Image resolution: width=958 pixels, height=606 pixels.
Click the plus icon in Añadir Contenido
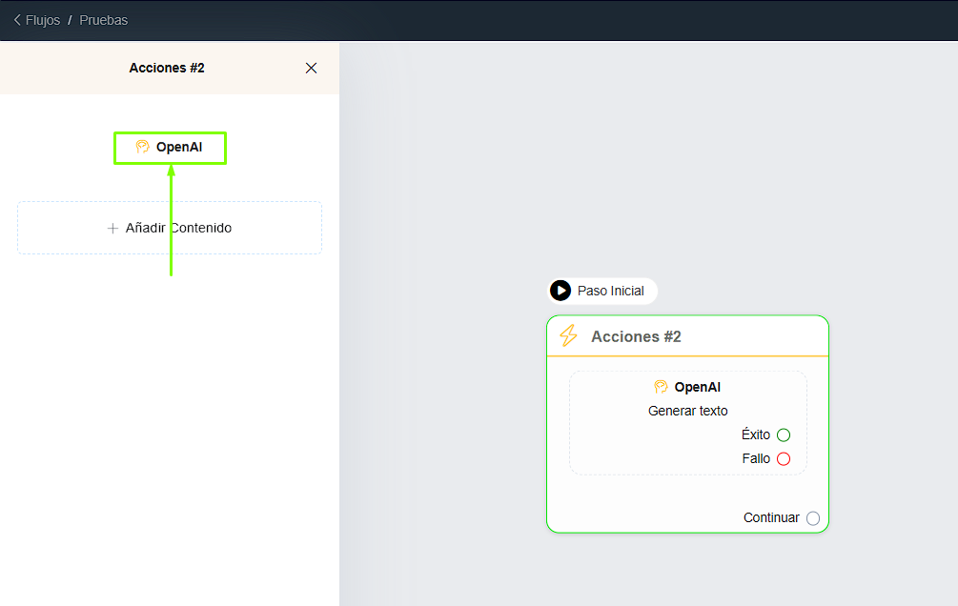coord(113,228)
